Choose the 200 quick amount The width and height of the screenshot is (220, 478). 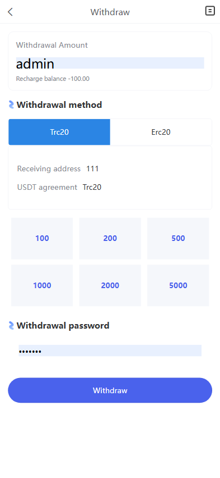point(110,238)
